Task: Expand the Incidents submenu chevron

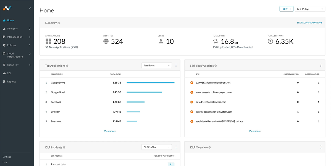Action: 30,29
